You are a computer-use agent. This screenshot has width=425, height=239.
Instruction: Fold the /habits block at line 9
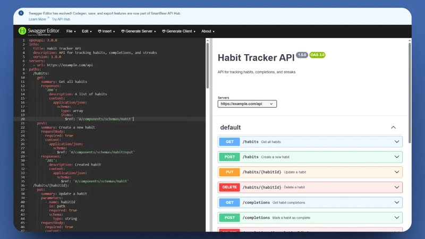pos(27,73)
